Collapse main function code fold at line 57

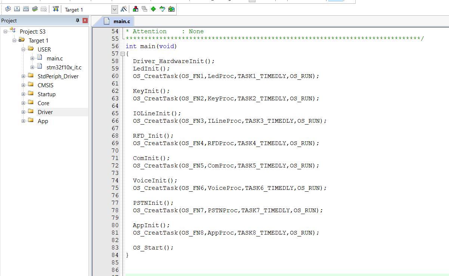pyautogui.click(x=122, y=54)
